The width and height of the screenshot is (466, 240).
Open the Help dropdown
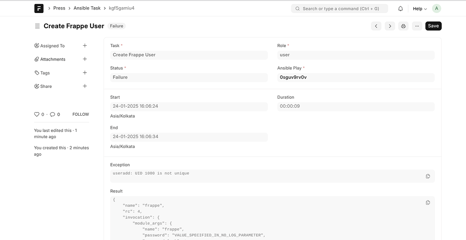point(420,9)
